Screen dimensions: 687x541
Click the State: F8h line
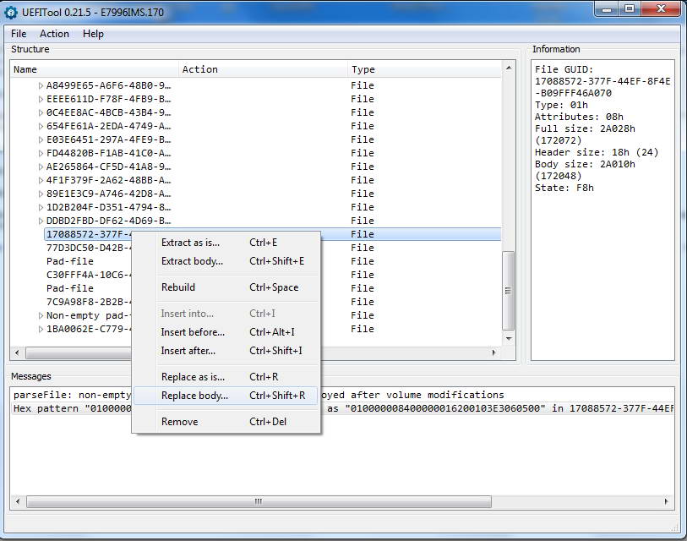tap(564, 188)
